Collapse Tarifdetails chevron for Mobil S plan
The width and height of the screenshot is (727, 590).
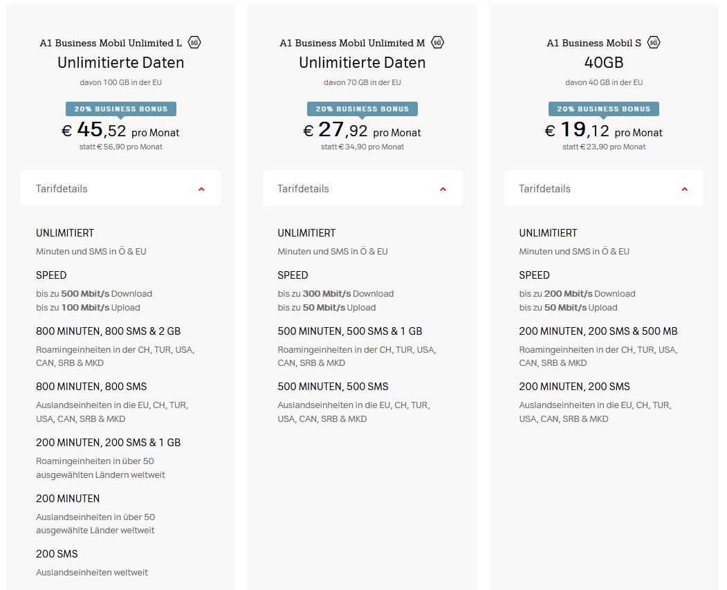[x=684, y=189]
